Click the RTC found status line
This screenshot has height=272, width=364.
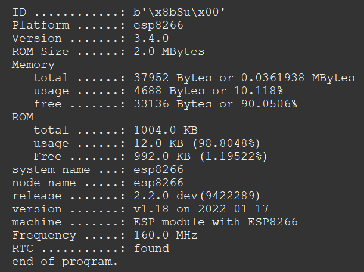[x=90, y=249]
